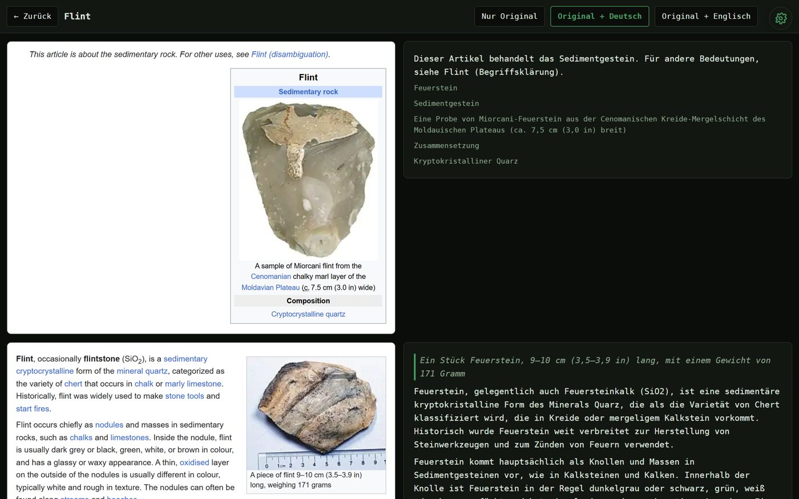Open the Cenomanian link
799x499 pixels.
[271, 277]
